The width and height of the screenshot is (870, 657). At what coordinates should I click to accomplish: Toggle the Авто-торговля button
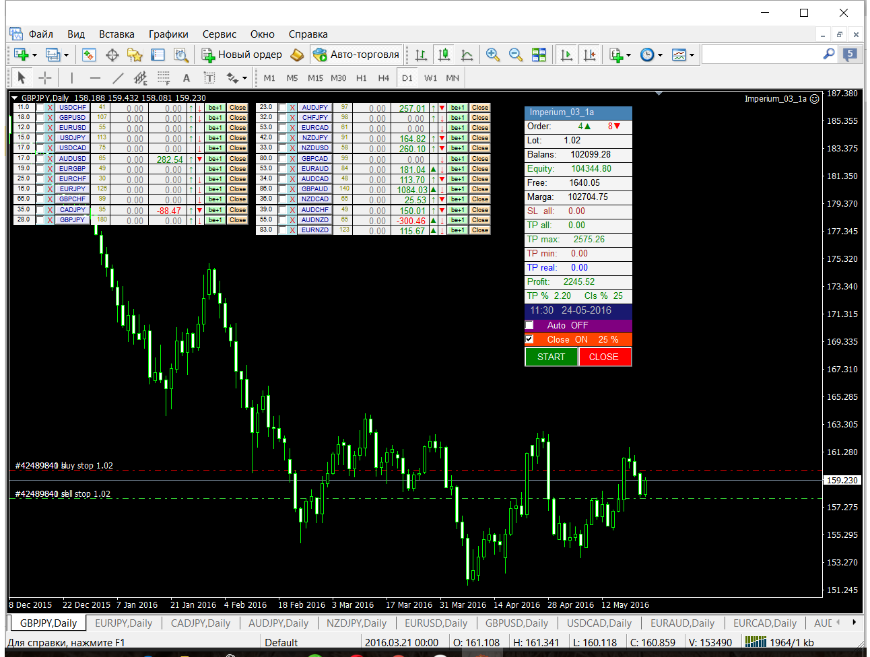click(356, 55)
